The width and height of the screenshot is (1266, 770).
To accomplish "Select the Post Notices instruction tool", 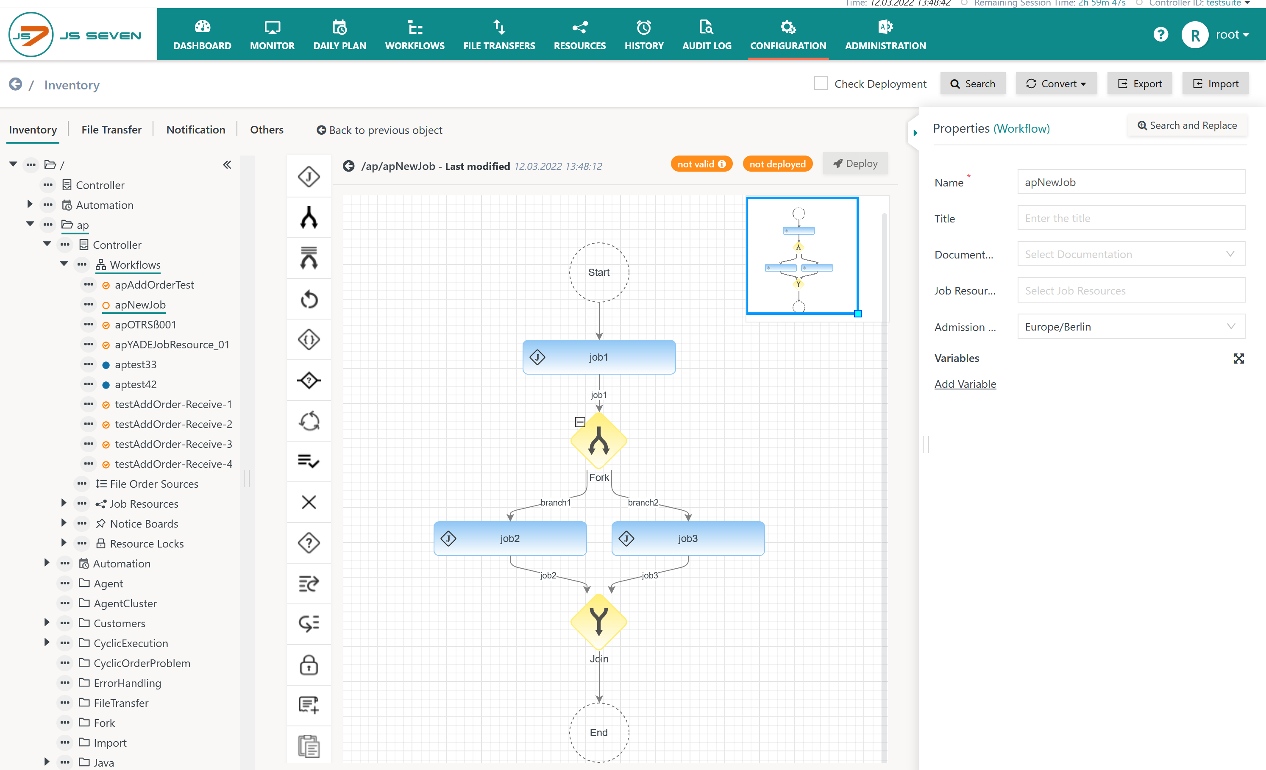I will tap(309, 584).
